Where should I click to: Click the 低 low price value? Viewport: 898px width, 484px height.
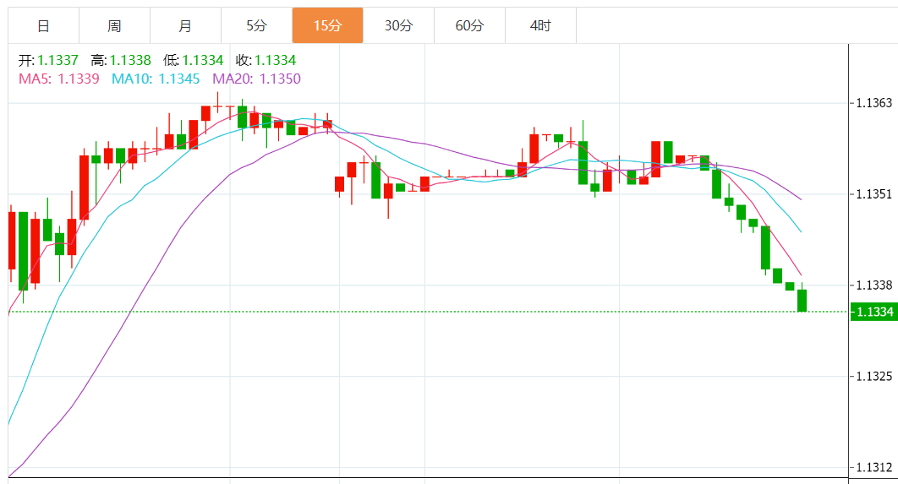pos(202,60)
